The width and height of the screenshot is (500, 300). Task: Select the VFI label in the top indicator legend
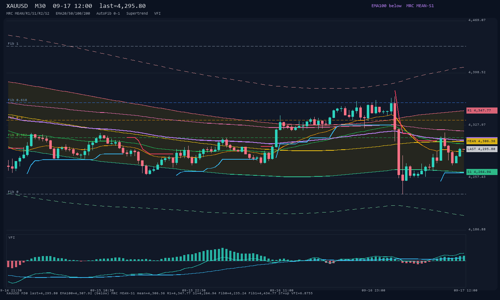tap(157, 13)
